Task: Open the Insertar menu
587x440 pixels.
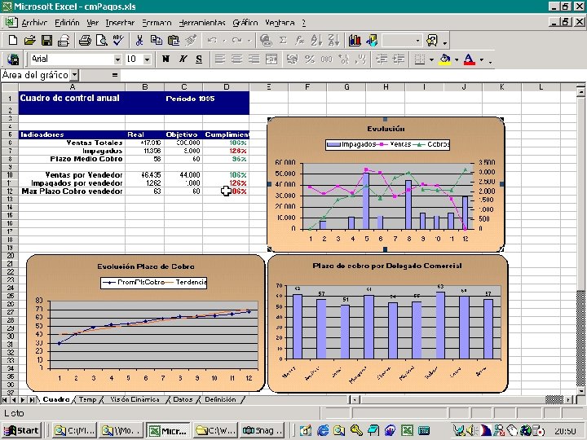Action: point(120,23)
